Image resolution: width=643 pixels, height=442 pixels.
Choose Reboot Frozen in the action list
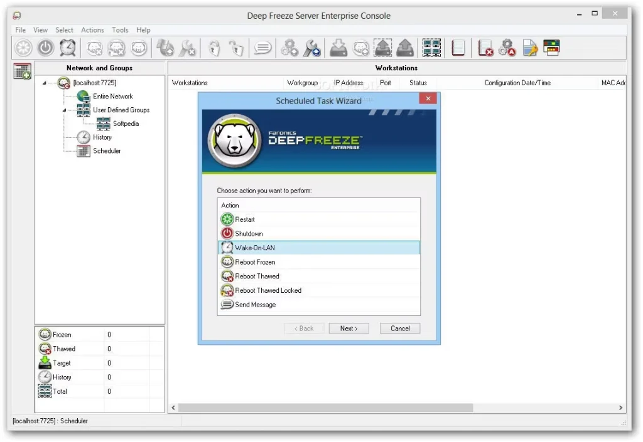(x=255, y=262)
